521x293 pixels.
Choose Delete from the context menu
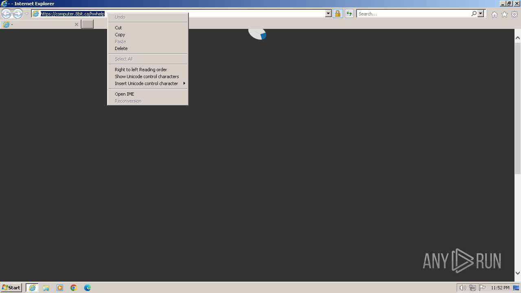(148, 48)
